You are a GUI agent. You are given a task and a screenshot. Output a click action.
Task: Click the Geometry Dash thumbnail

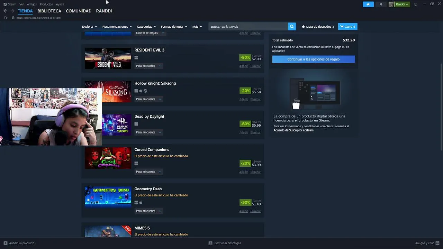tap(108, 197)
